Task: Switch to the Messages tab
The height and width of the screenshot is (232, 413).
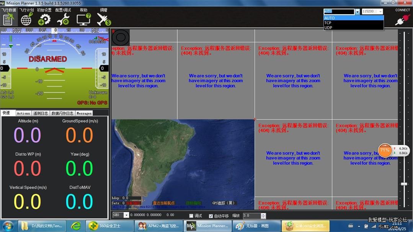Action: [x=84, y=113]
